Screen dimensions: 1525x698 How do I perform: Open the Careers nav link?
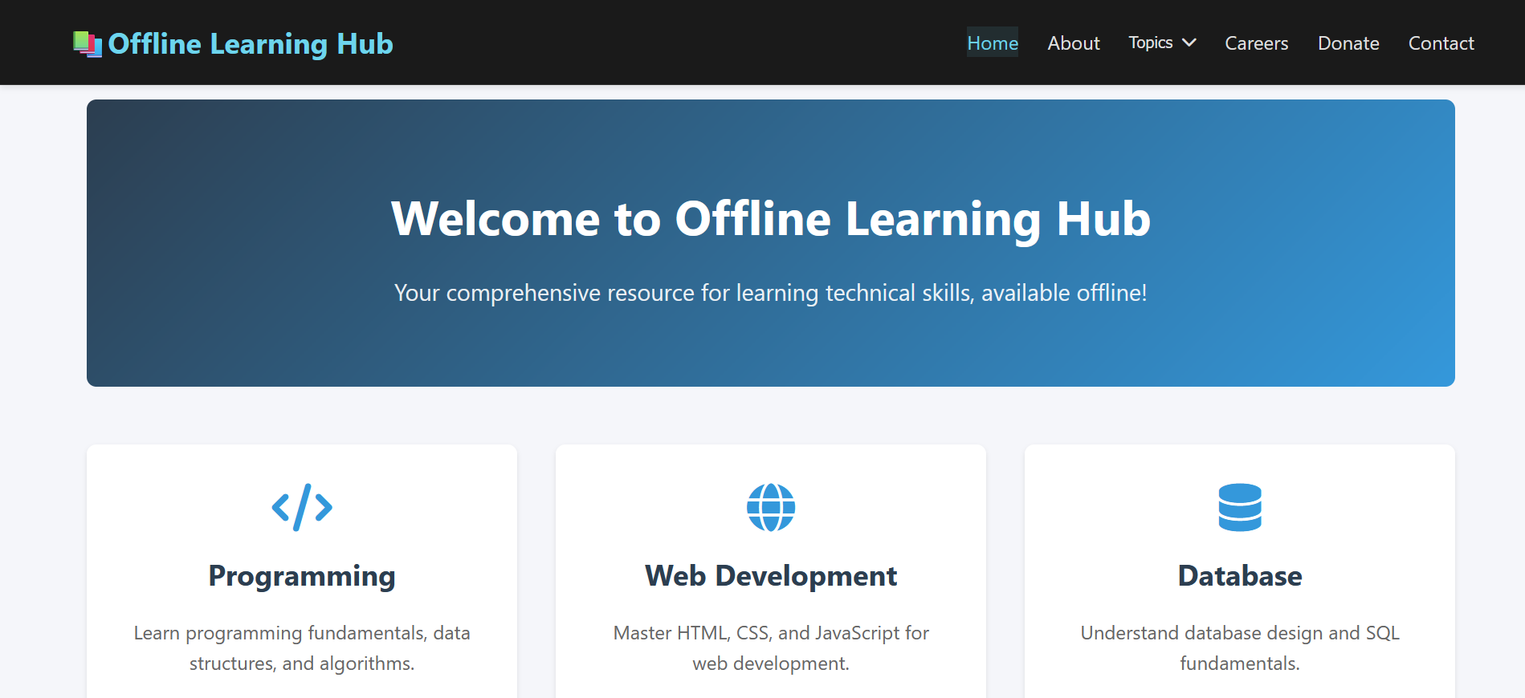[x=1257, y=43]
